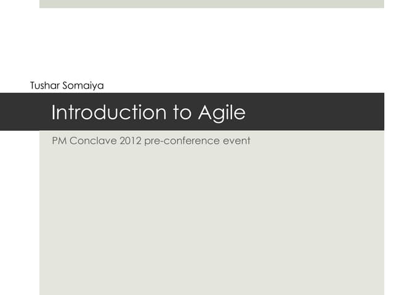Screen dimensions: 394x295
Task: Click the empty gray slide body area
Action: tap(209, 221)
